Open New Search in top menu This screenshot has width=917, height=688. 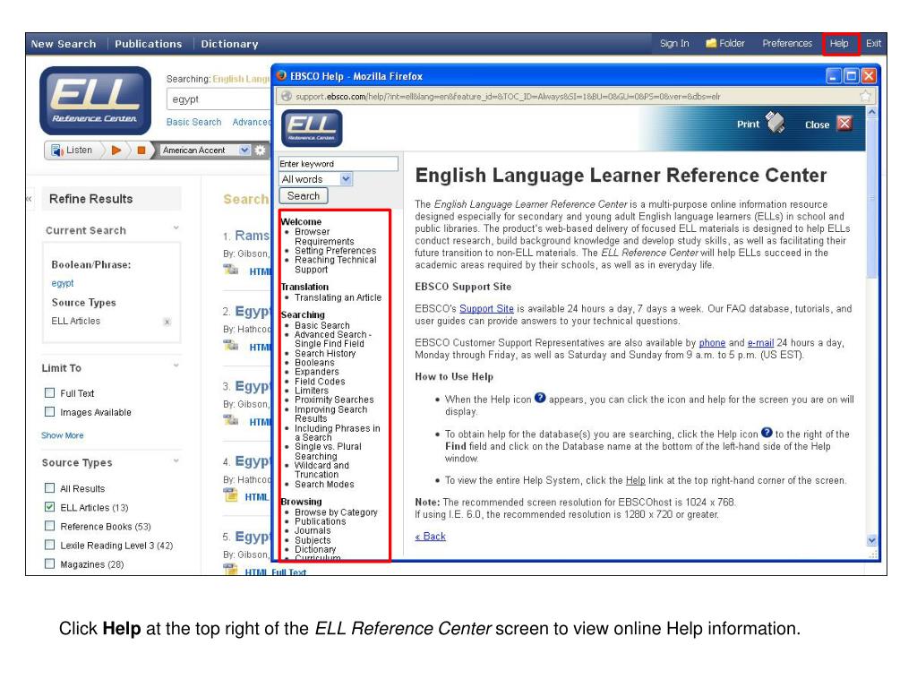pyautogui.click(x=64, y=44)
